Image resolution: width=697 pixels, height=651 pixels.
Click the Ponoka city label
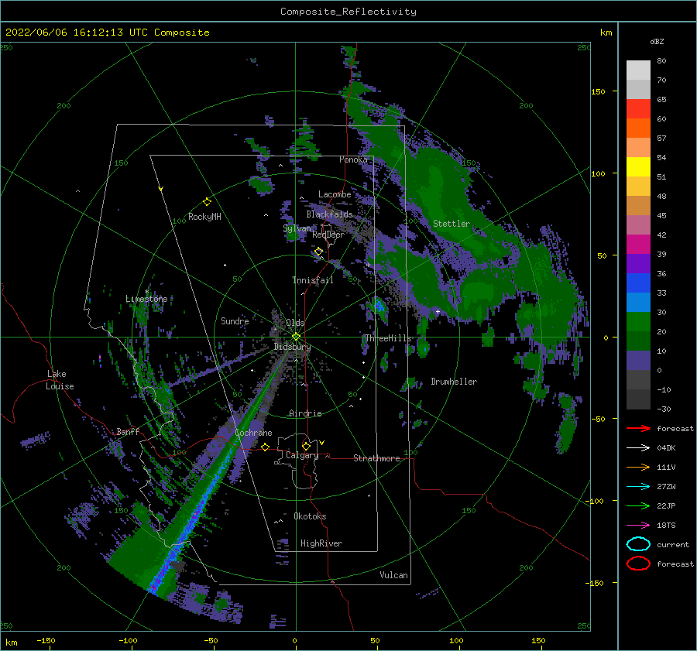(353, 159)
